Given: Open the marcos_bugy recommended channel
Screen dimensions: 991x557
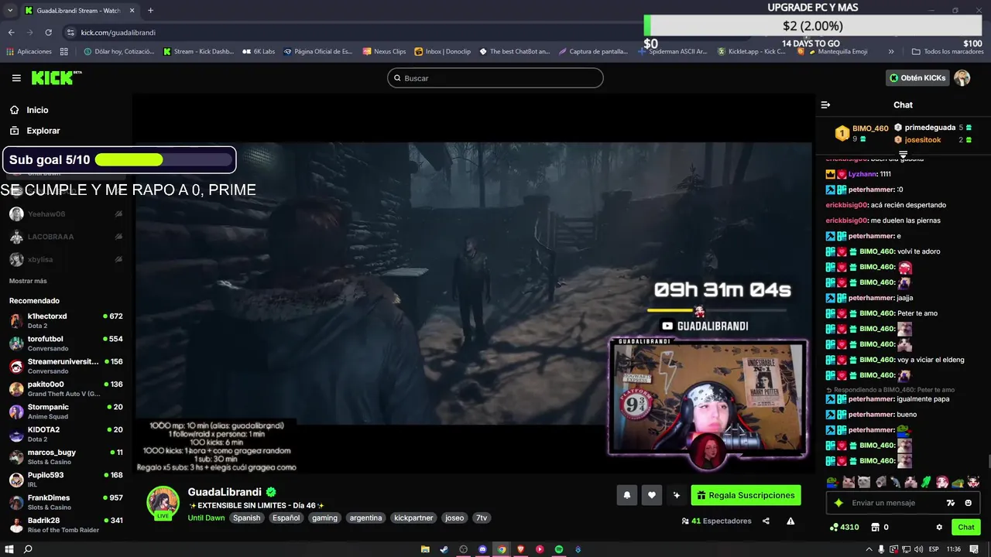Looking at the screenshot, I should click(66, 456).
